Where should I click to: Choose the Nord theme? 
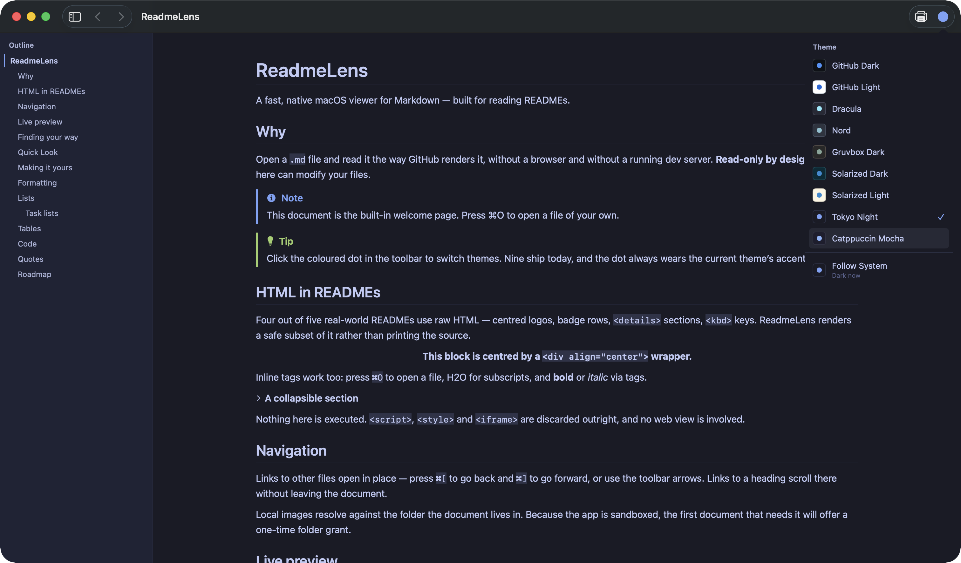pyautogui.click(x=879, y=130)
